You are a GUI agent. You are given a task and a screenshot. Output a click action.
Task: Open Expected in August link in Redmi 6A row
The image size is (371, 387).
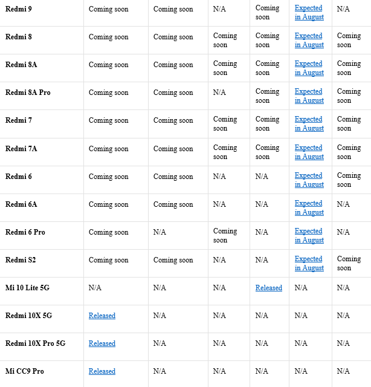click(309, 208)
